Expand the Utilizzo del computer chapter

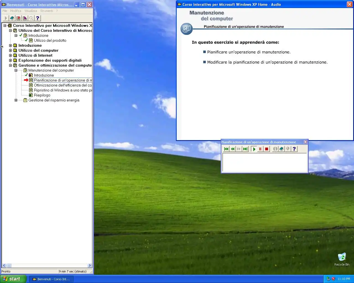coord(10,50)
